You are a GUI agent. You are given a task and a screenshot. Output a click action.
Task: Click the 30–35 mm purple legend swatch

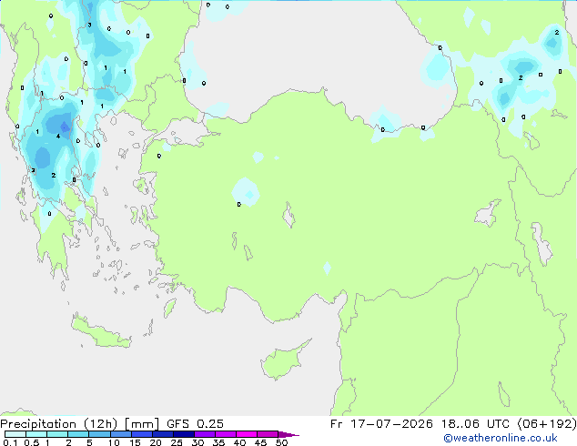[205, 434]
